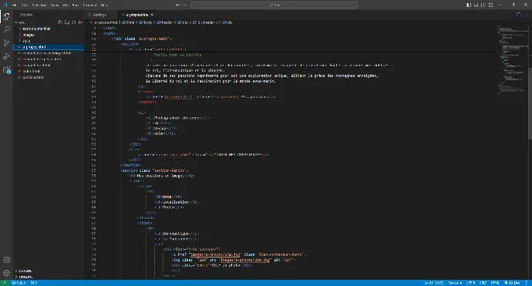532x286 pixels.
Task: Click the UTF-8 encoding status
Action: point(470,283)
